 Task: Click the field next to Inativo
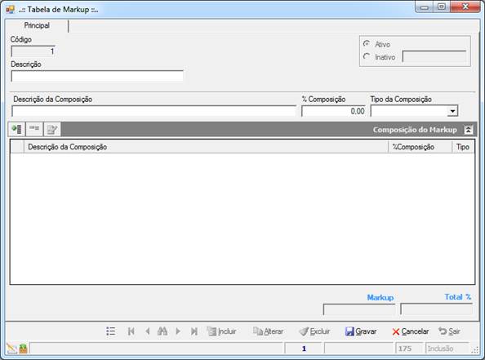point(434,56)
